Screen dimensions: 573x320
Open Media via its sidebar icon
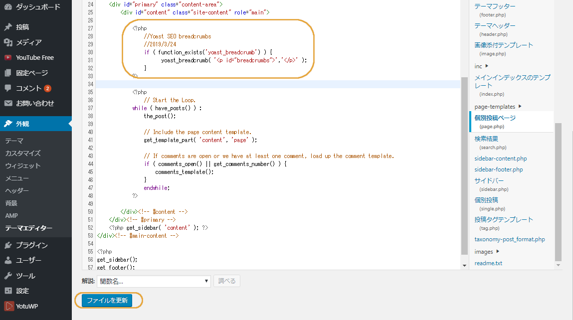pyautogui.click(x=8, y=42)
